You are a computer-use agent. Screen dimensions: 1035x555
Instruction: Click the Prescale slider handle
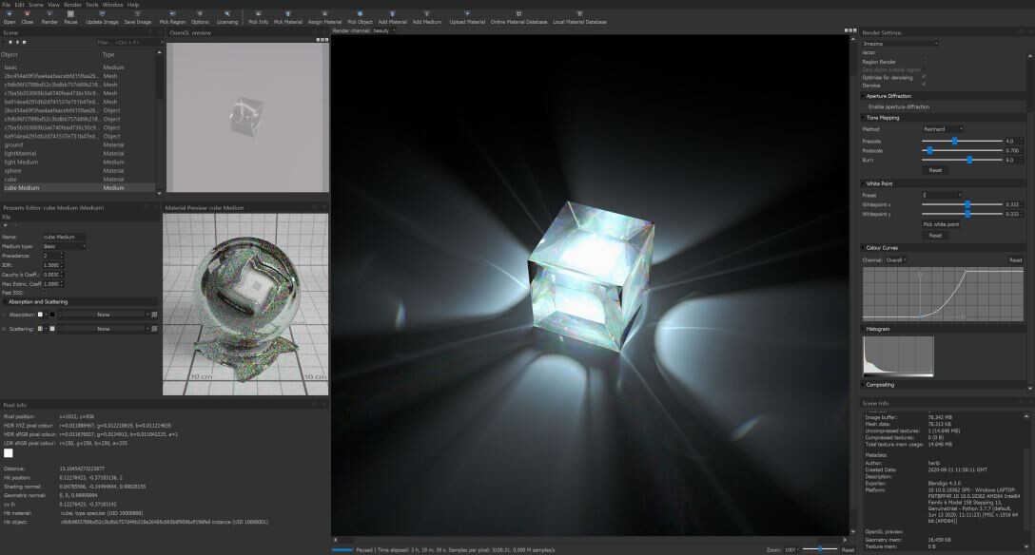coord(954,141)
